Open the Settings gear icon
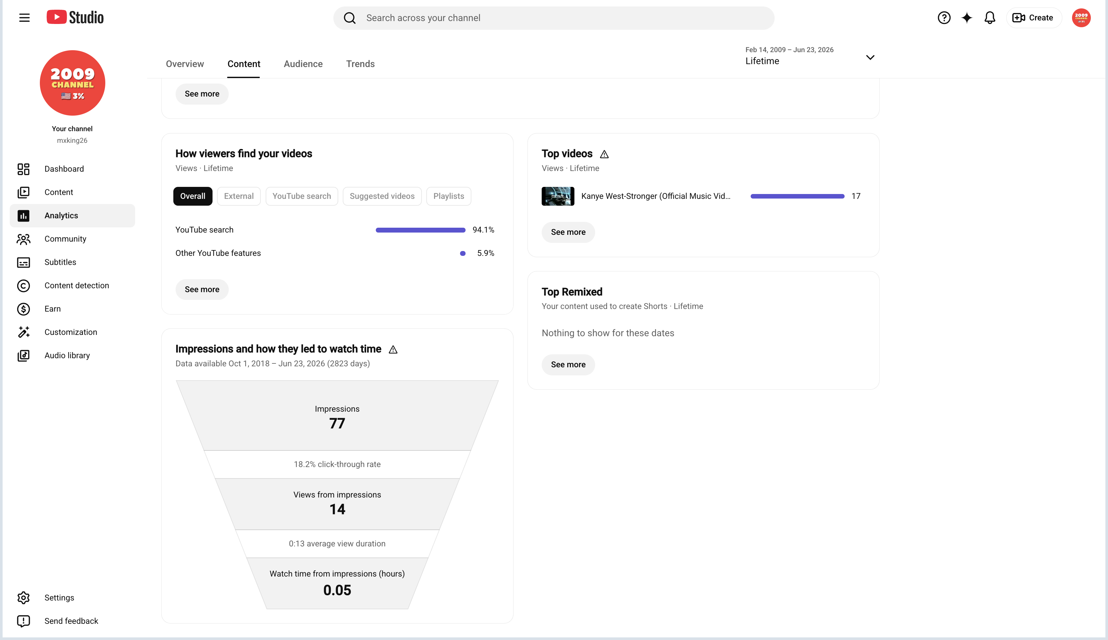Viewport: 1108px width, 640px height. [23, 597]
